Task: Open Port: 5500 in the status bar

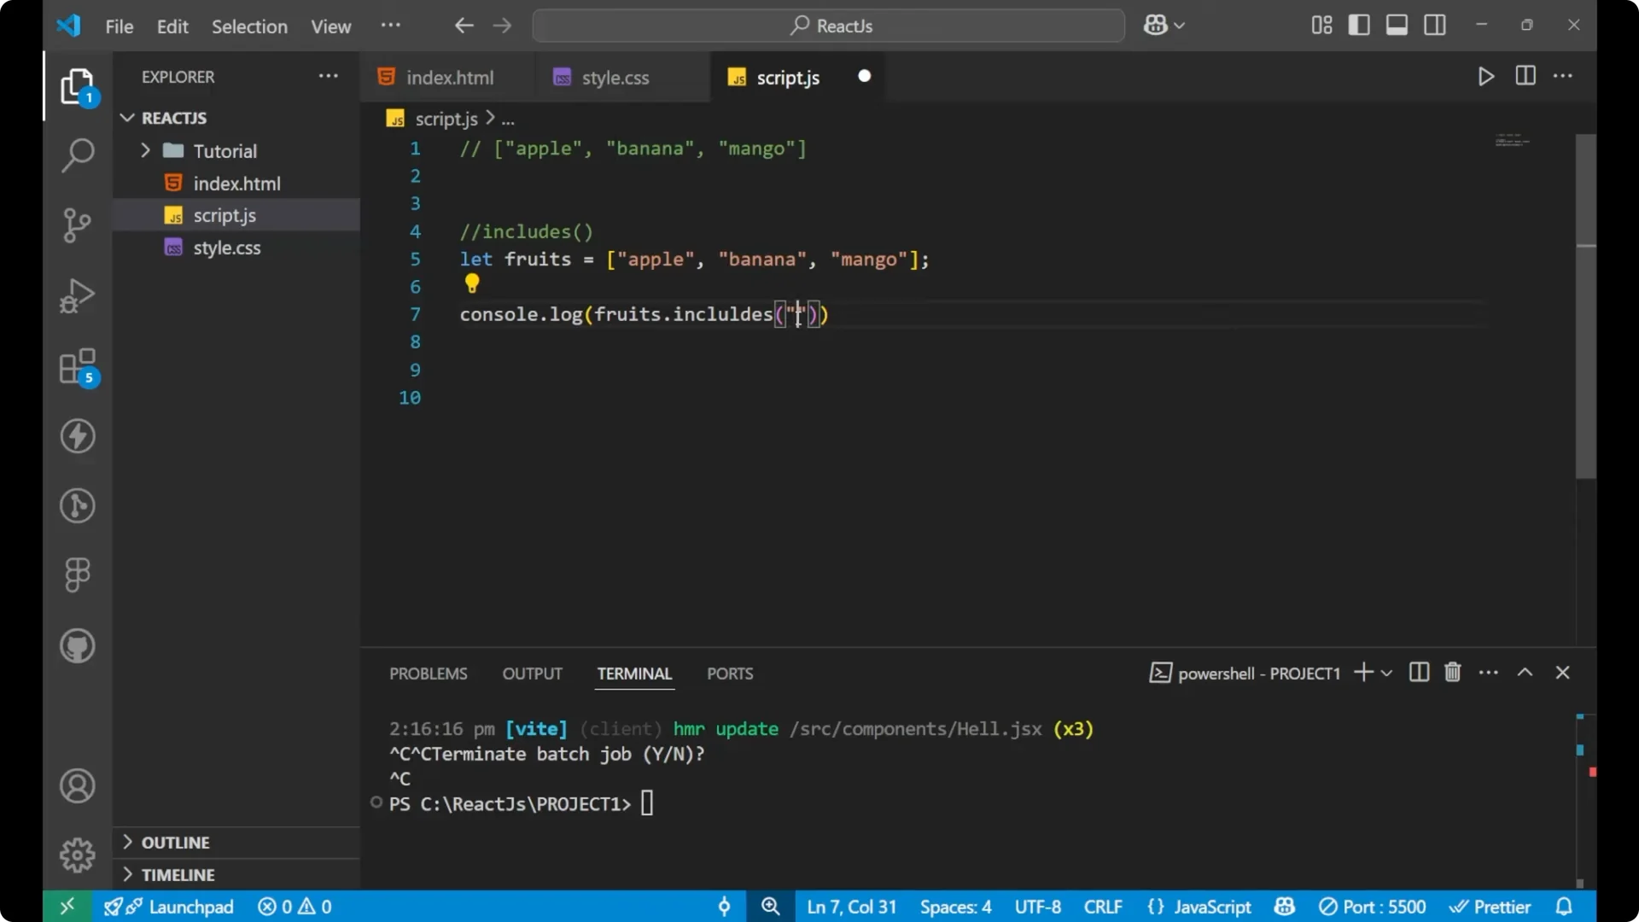Action: point(1373,907)
